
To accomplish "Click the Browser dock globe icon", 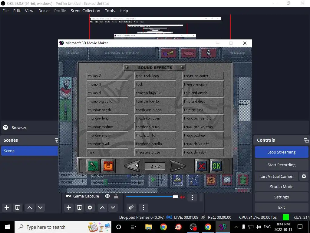I will 5,127.
